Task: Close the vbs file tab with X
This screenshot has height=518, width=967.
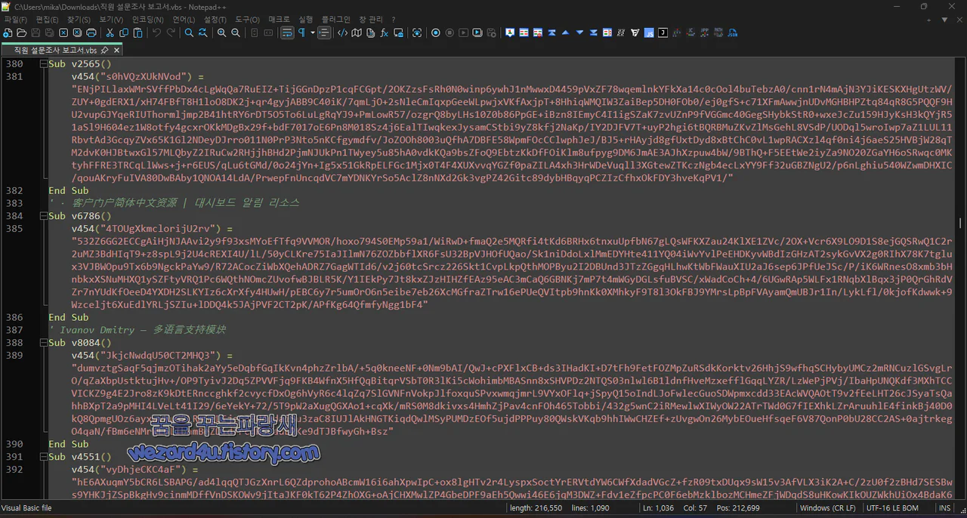Action: pos(116,50)
